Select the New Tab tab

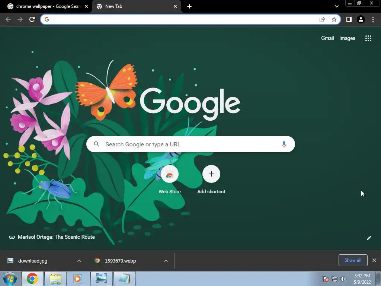(x=136, y=6)
